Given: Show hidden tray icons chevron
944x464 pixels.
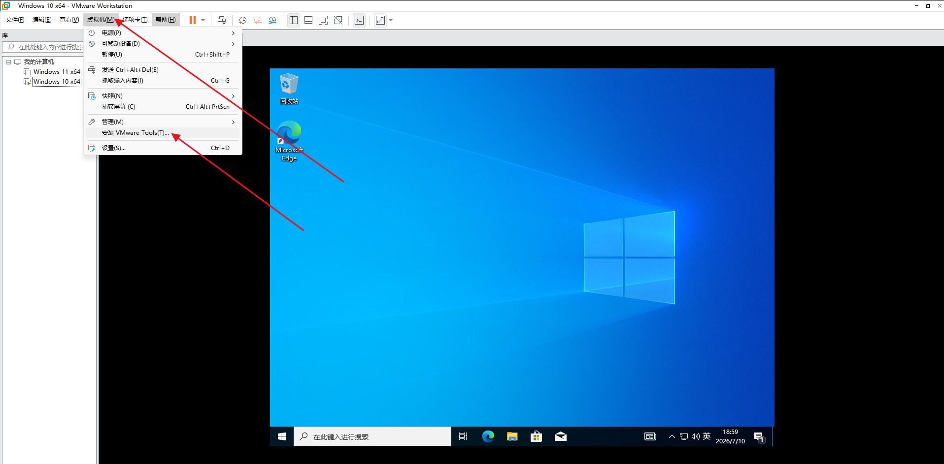Looking at the screenshot, I should coord(672,436).
